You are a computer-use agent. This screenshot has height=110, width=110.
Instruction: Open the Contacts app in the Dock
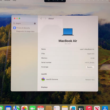tap(49, 108)
